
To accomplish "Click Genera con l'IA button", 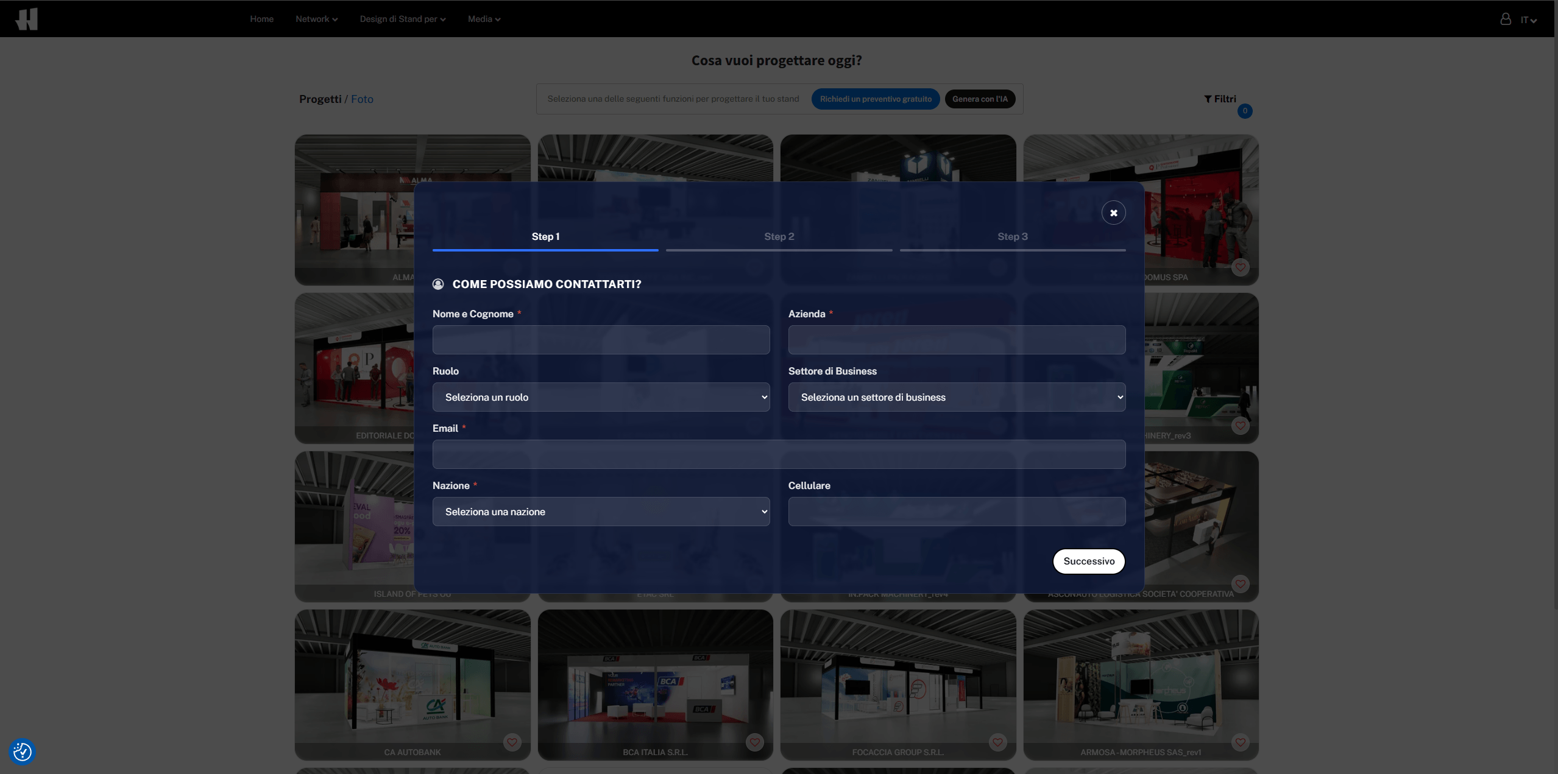I will [x=980, y=99].
